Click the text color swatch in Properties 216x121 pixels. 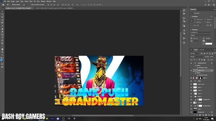coord(209,44)
